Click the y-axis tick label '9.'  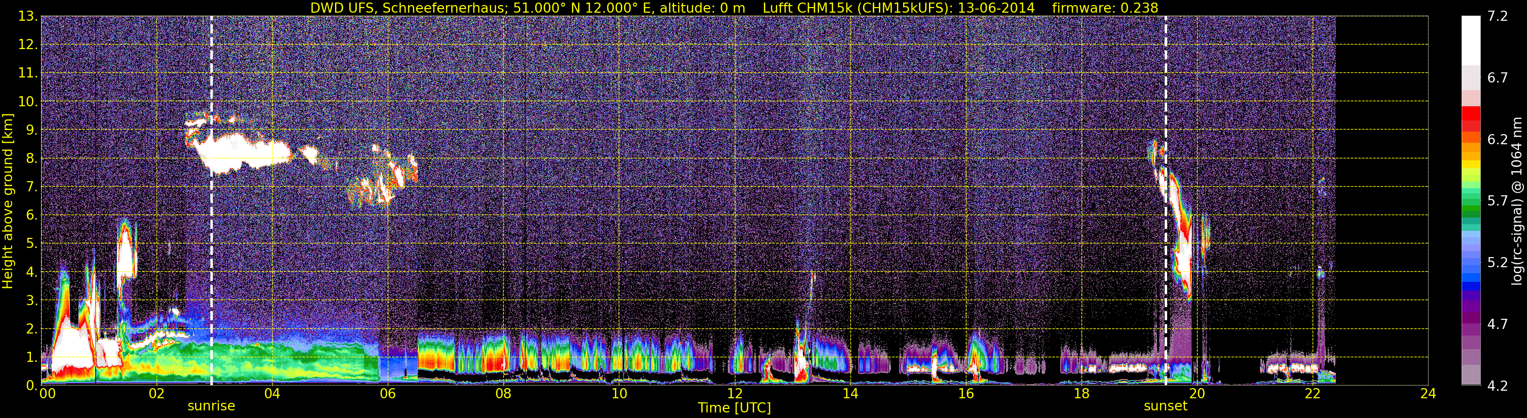[31, 130]
